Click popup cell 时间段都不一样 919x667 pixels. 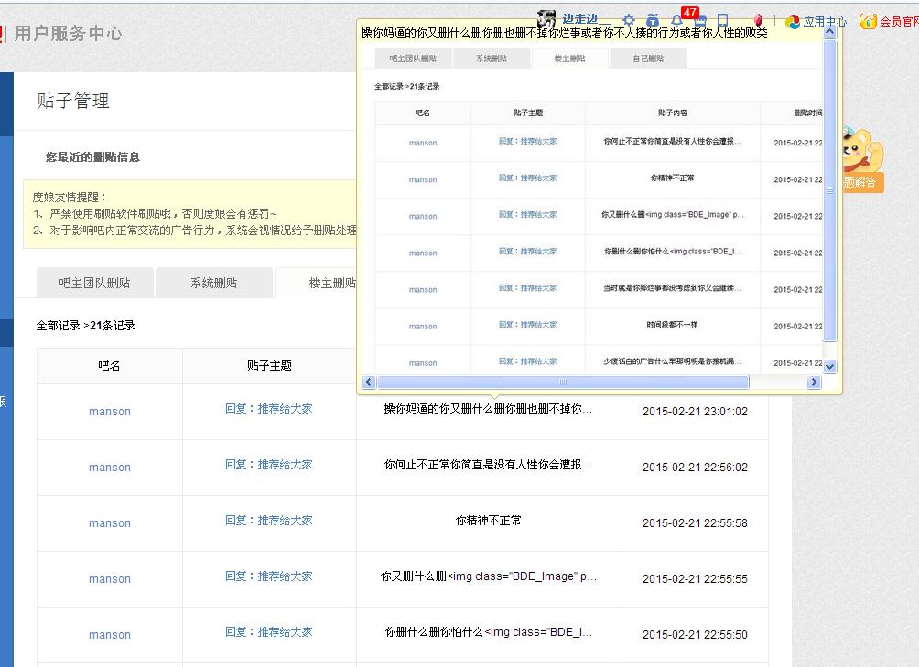(672, 325)
